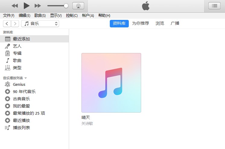Open the 最常播放的 25 项 playlist
The height and width of the screenshot is (149, 225).
click(34, 113)
